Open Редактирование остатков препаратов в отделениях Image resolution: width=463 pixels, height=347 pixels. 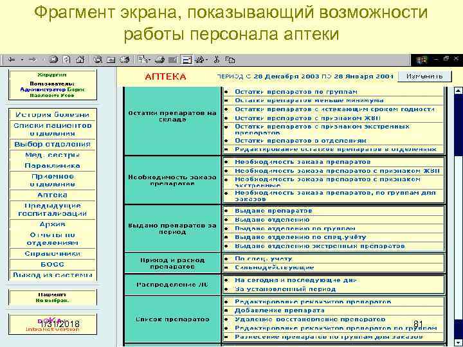[x=336, y=149]
